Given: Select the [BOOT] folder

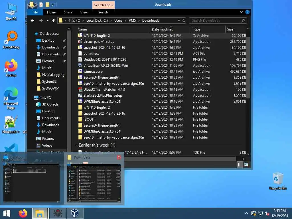Looking at the screenshot, I should [161, 119].
